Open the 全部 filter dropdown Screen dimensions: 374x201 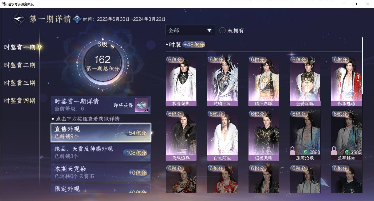[190, 30]
